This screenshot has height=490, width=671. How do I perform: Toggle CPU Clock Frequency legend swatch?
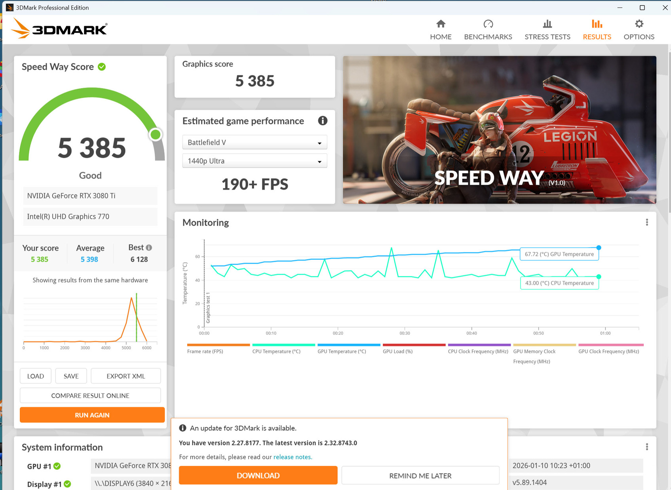[x=479, y=345]
